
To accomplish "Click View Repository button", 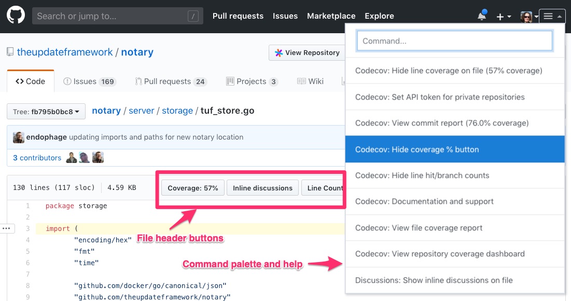I will click(x=307, y=52).
